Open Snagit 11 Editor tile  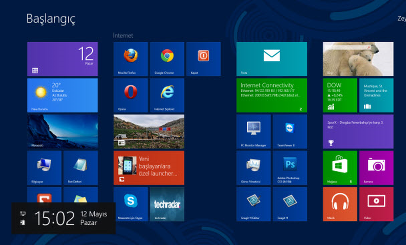[x=253, y=204]
